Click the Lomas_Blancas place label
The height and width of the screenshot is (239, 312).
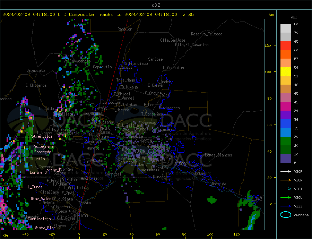click(x=218, y=155)
